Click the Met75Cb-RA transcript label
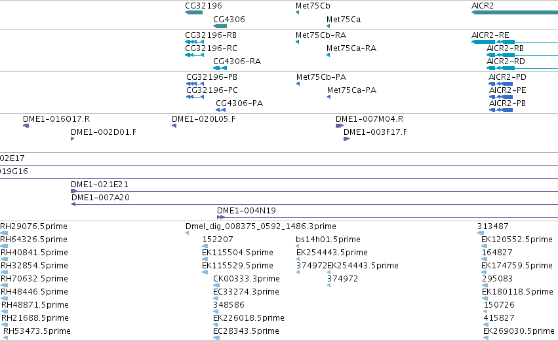 pyautogui.click(x=321, y=35)
